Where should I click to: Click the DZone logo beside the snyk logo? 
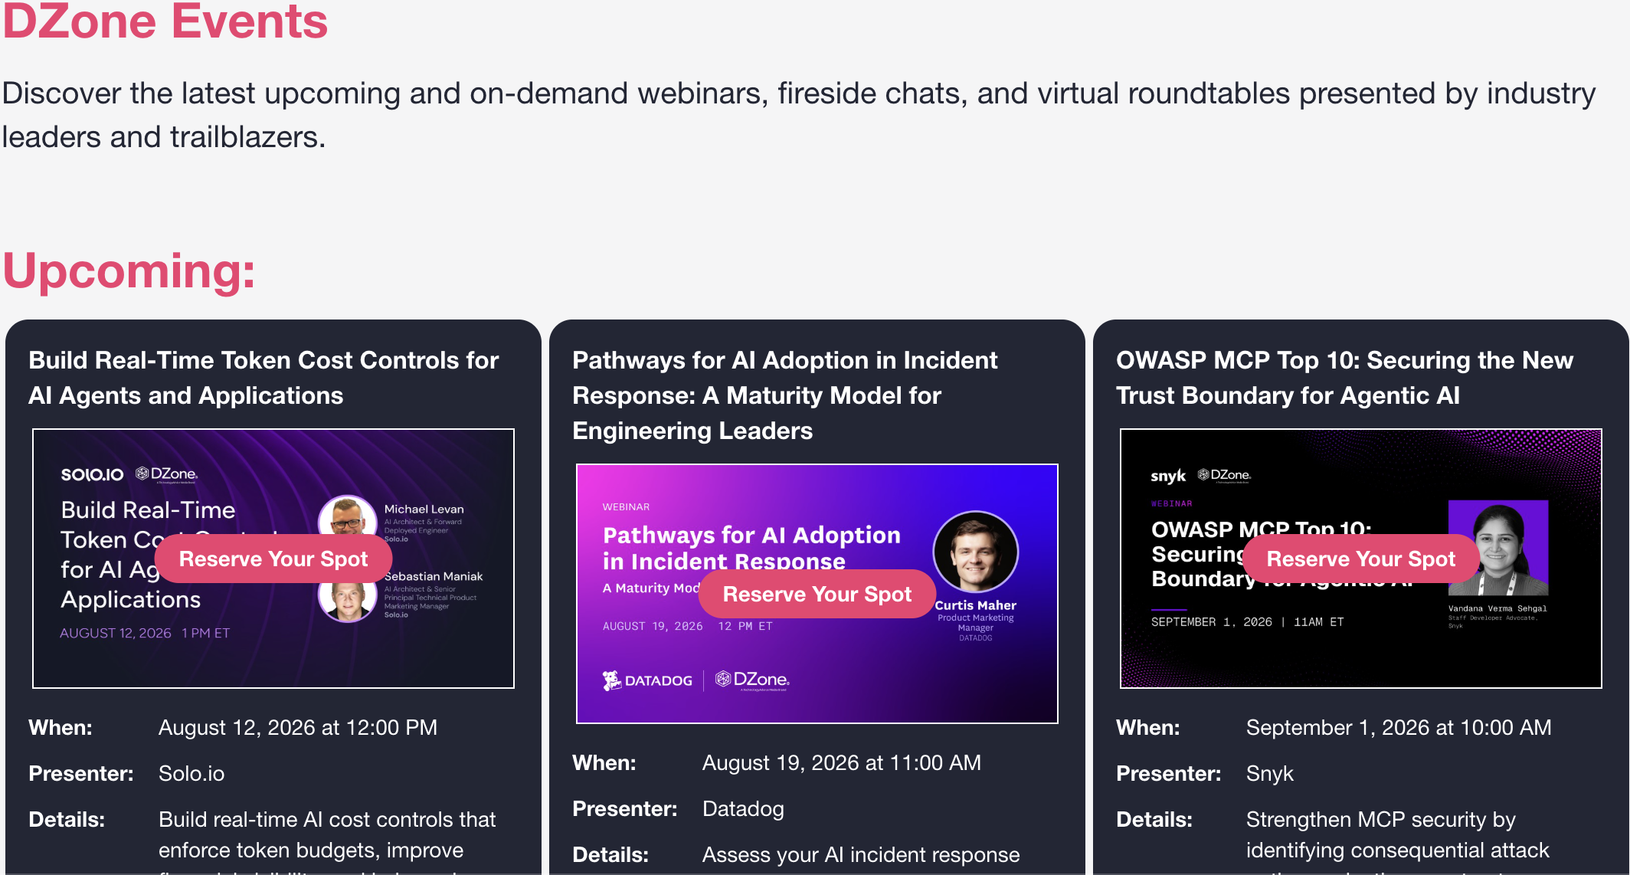point(1224,475)
